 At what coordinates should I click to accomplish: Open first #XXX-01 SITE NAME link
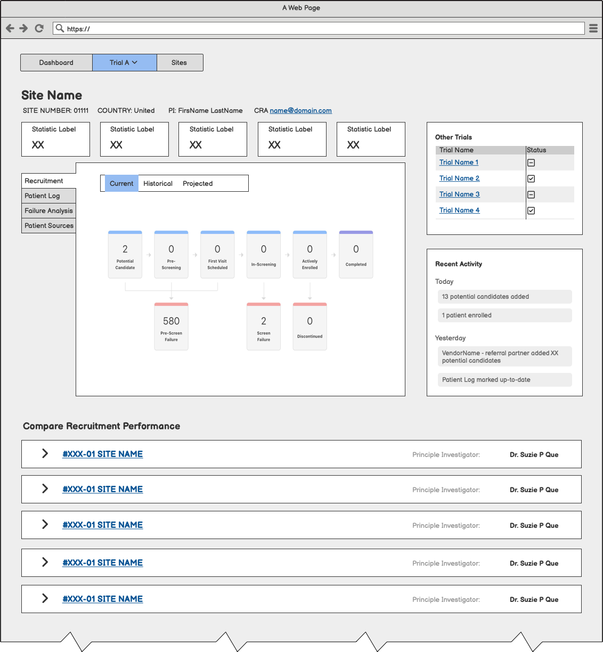point(103,454)
